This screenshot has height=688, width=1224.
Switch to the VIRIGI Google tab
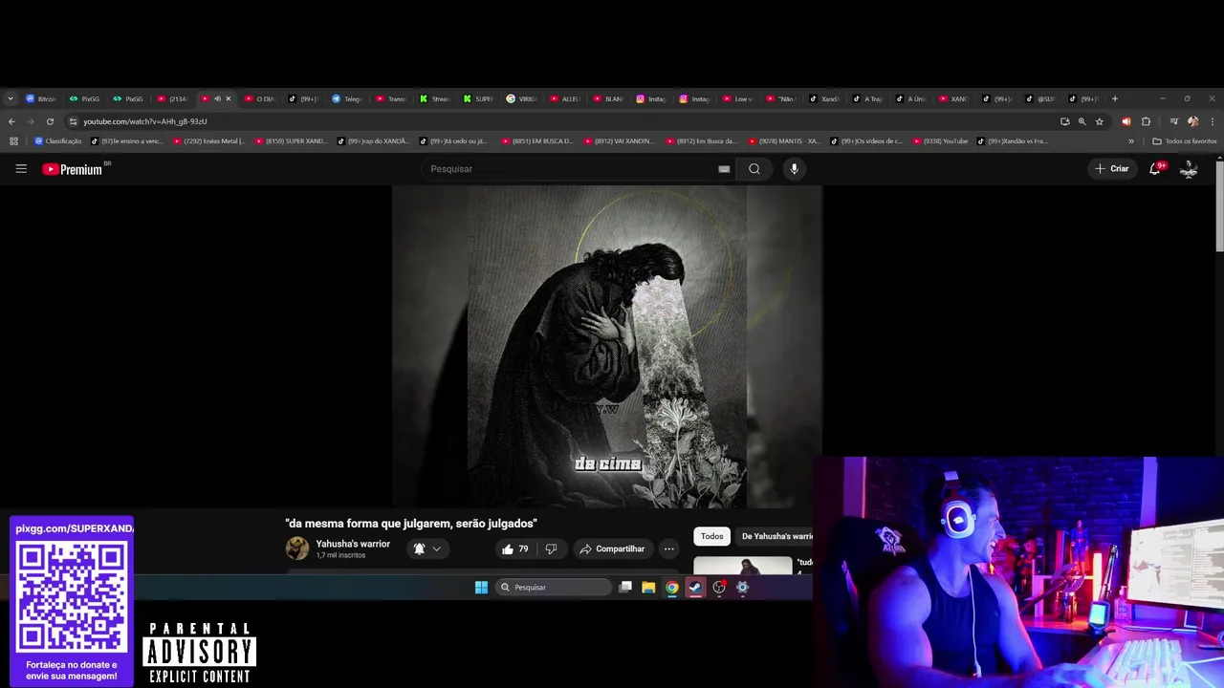pos(522,98)
